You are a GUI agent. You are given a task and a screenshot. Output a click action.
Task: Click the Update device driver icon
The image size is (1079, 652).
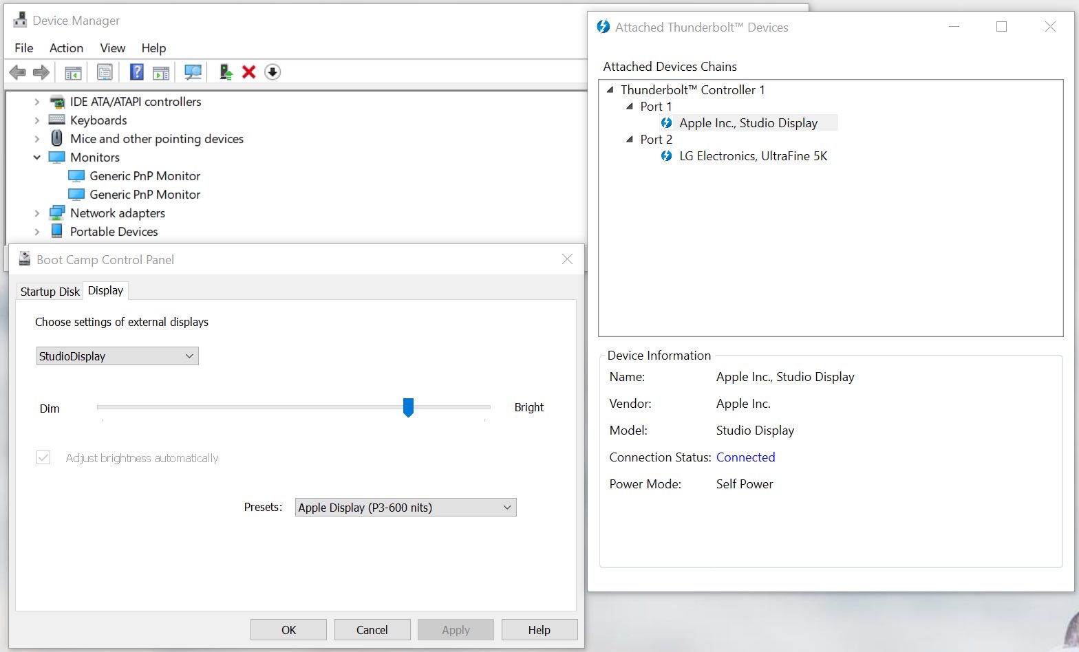[226, 72]
